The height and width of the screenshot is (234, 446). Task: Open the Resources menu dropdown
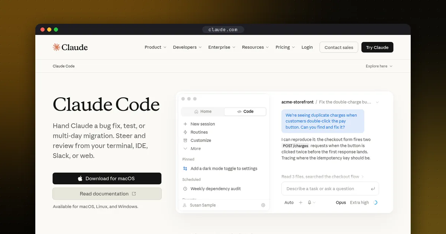point(255,47)
